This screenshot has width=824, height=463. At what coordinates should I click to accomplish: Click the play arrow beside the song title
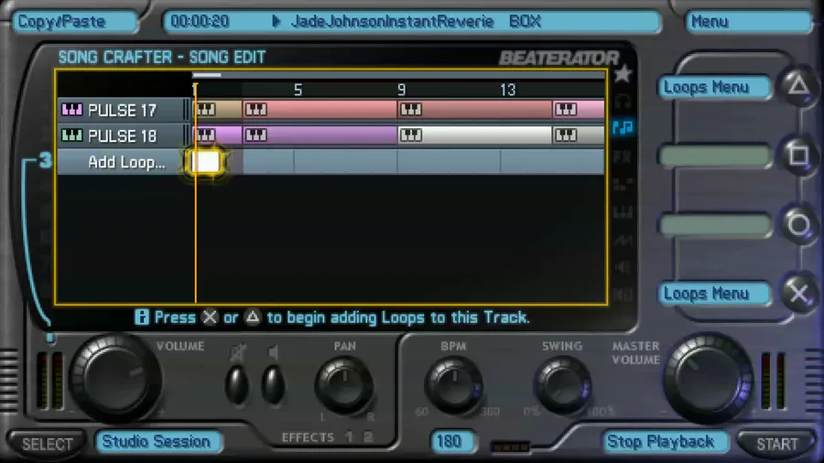[276, 22]
